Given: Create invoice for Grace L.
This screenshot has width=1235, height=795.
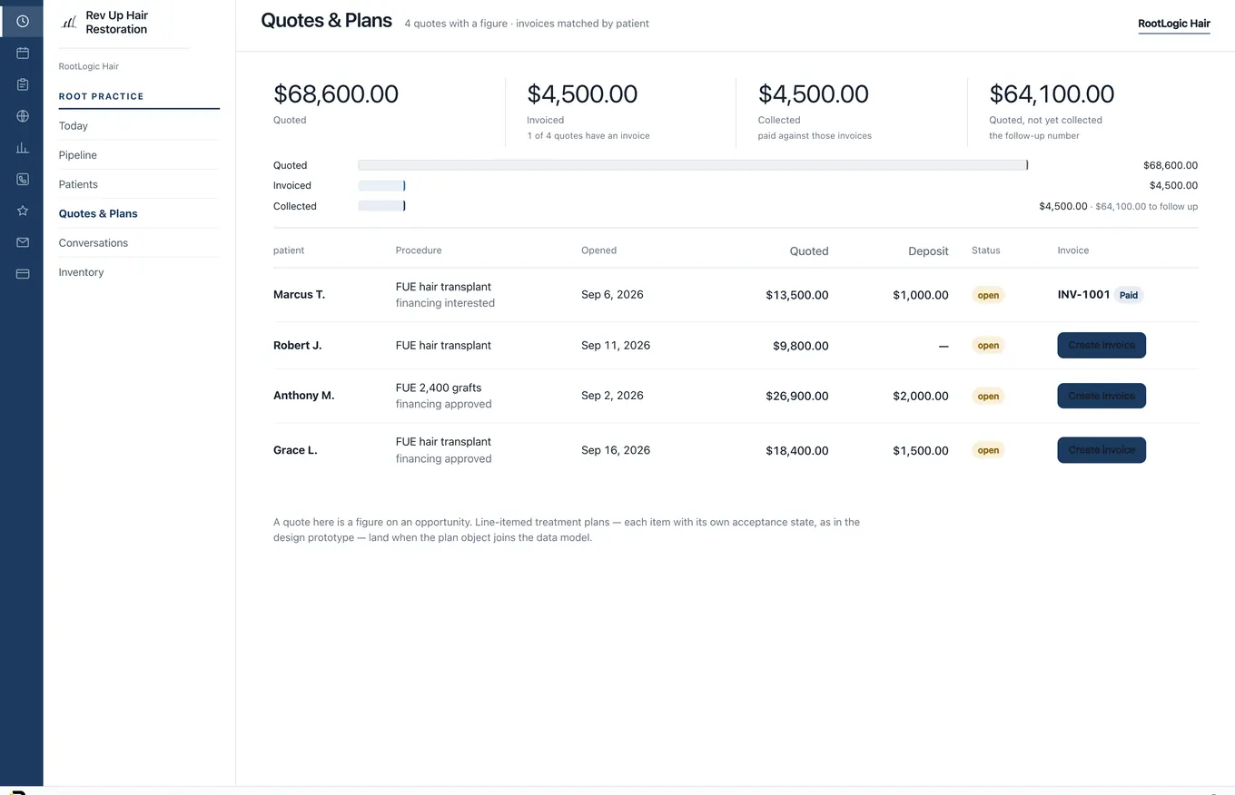Looking at the screenshot, I should tap(1102, 450).
